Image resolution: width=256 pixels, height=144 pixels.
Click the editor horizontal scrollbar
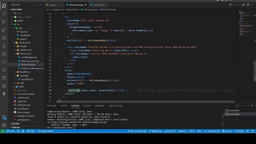point(145,102)
